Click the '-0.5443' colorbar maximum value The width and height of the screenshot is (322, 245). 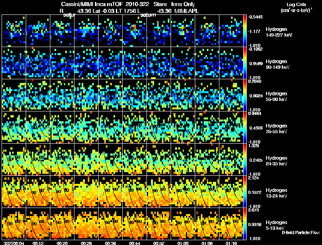pyautogui.click(x=255, y=17)
